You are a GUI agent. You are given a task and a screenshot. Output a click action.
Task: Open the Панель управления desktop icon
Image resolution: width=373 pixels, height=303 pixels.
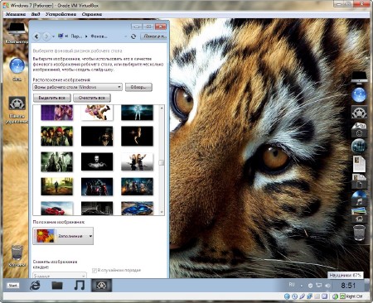pos(17,110)
